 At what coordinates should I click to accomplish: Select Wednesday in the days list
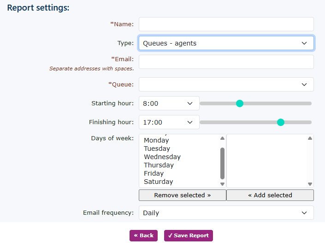162,157
